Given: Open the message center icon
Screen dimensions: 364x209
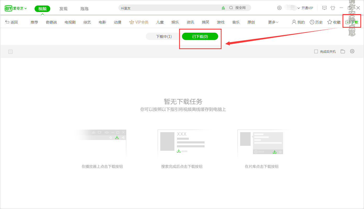Looking at the screenshot, I should [x=324, y=8].
